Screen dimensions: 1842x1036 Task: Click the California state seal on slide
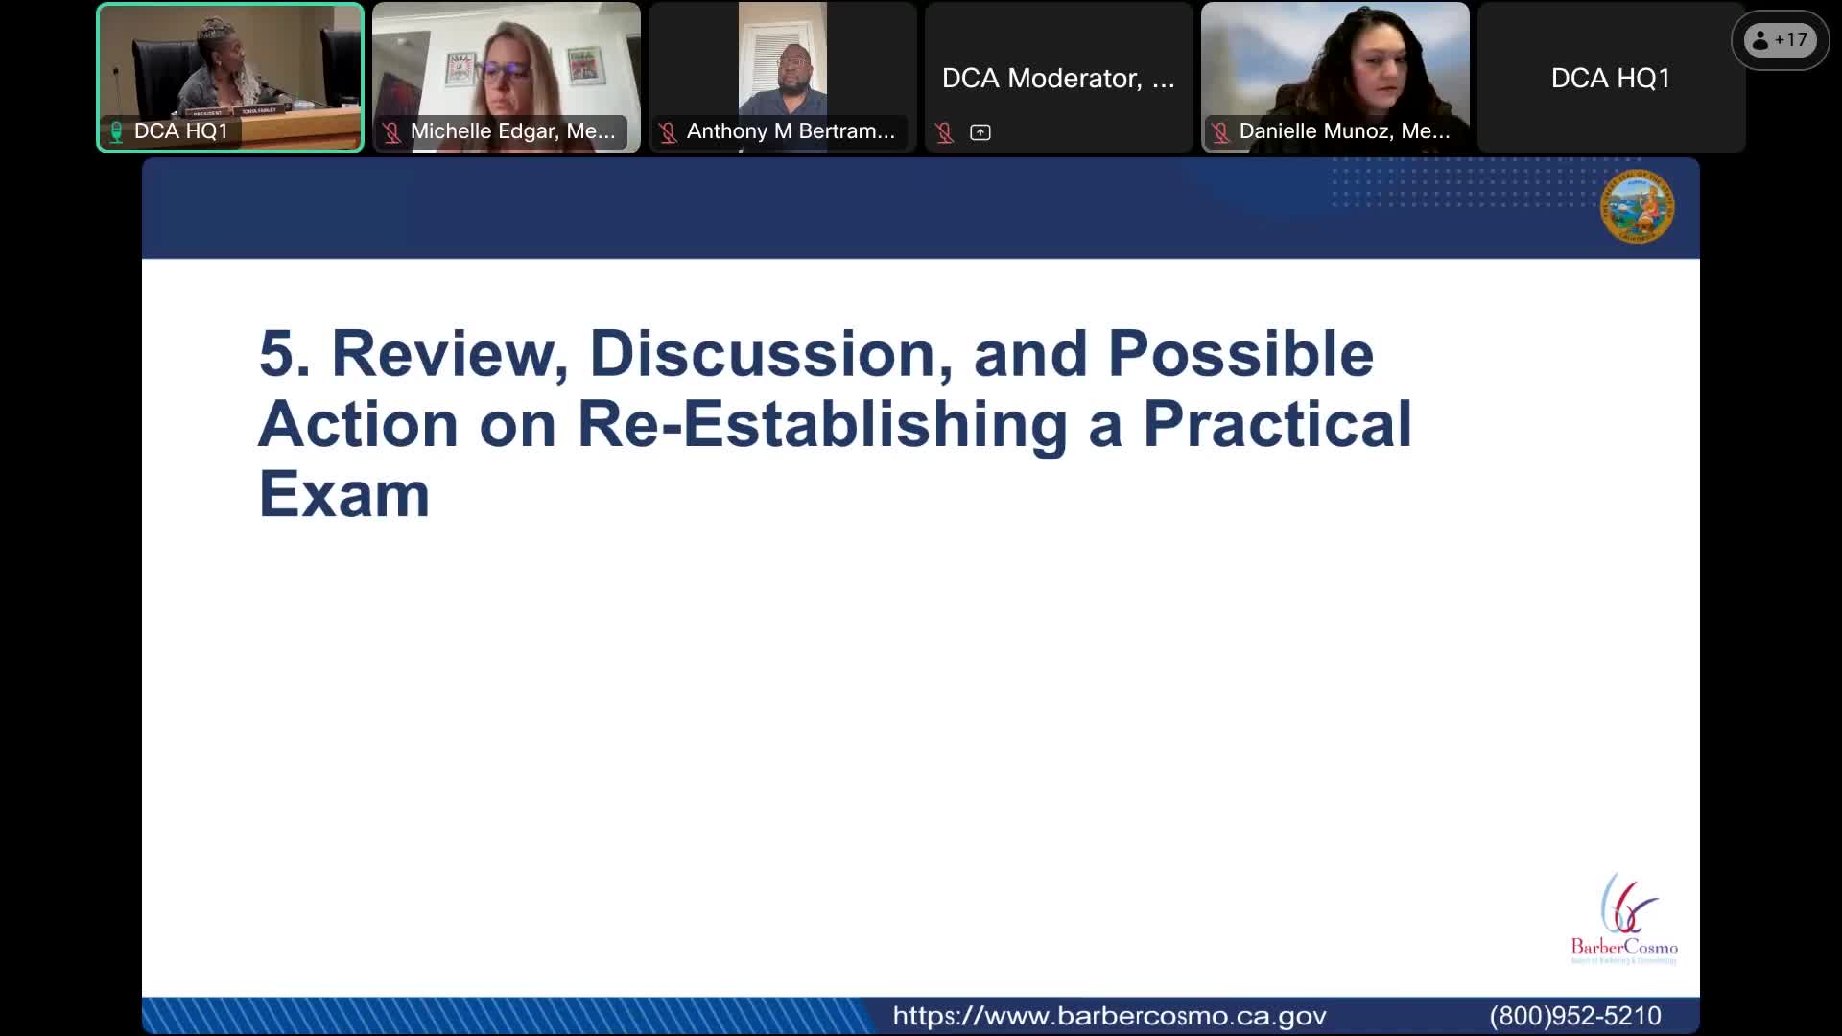click(x=1637, y=206)
